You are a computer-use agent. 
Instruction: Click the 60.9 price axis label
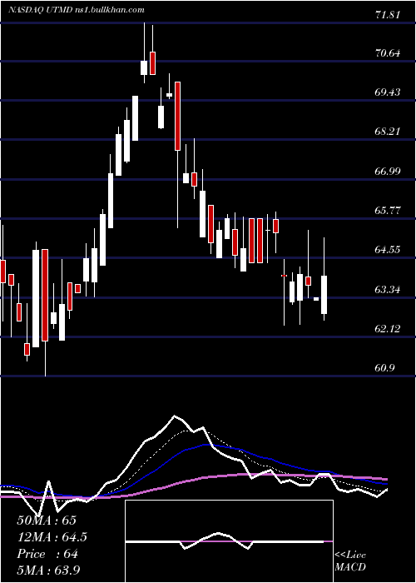coord(384,368)
